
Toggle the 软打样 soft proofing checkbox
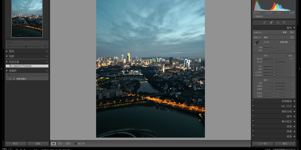(76, 144)
